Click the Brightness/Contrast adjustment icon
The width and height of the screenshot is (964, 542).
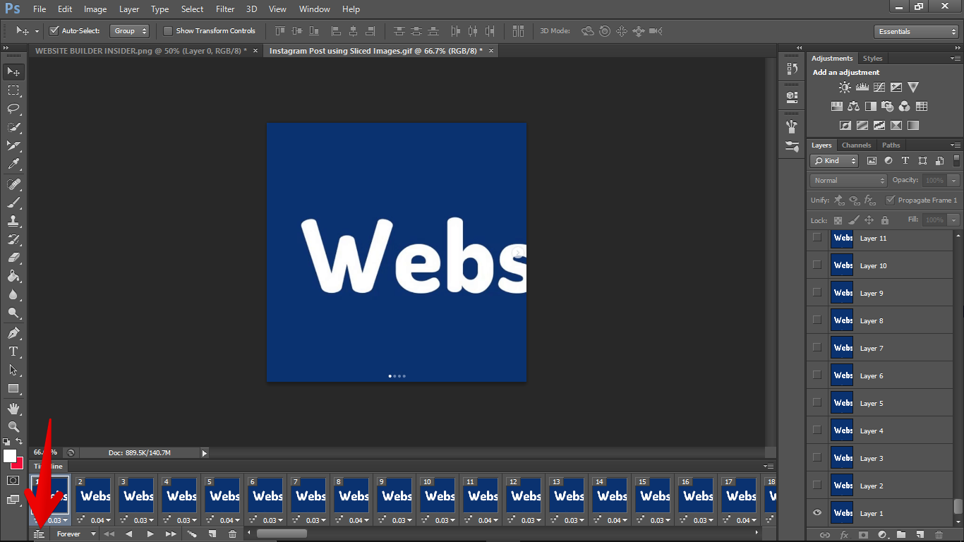coord(845,88)
